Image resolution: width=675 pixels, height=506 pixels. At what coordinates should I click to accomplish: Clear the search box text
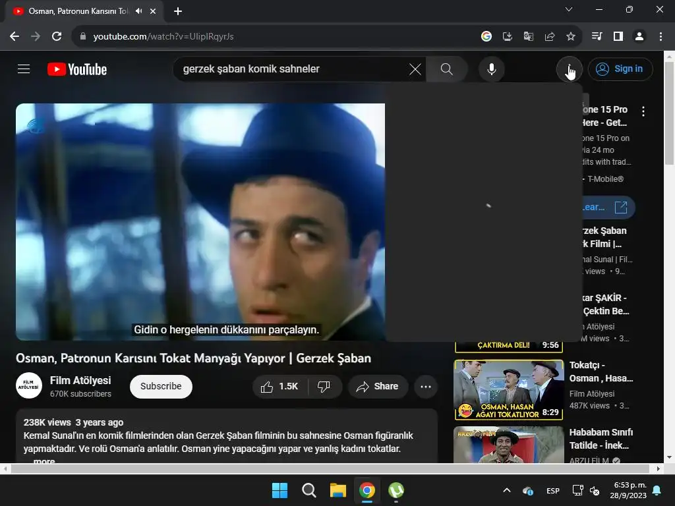[415, 69]
